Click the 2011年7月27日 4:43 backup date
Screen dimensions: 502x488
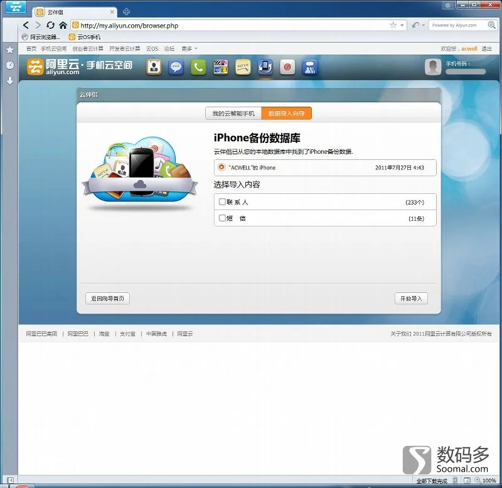(400, 167)
